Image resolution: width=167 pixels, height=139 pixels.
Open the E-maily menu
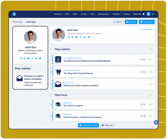85,14
